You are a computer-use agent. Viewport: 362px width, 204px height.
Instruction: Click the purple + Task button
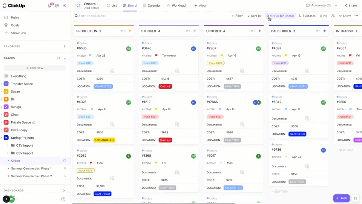341,198
